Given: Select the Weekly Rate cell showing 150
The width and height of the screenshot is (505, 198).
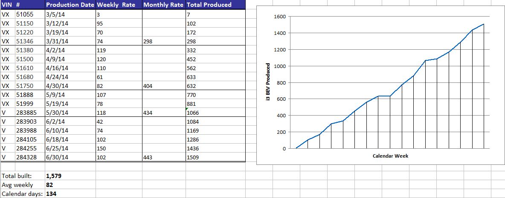Looking at the screenshot, I should tap(119, 149).
